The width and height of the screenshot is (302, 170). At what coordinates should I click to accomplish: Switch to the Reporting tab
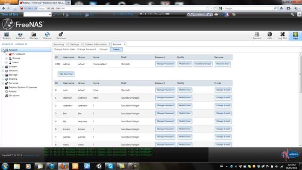click(59, 44)
